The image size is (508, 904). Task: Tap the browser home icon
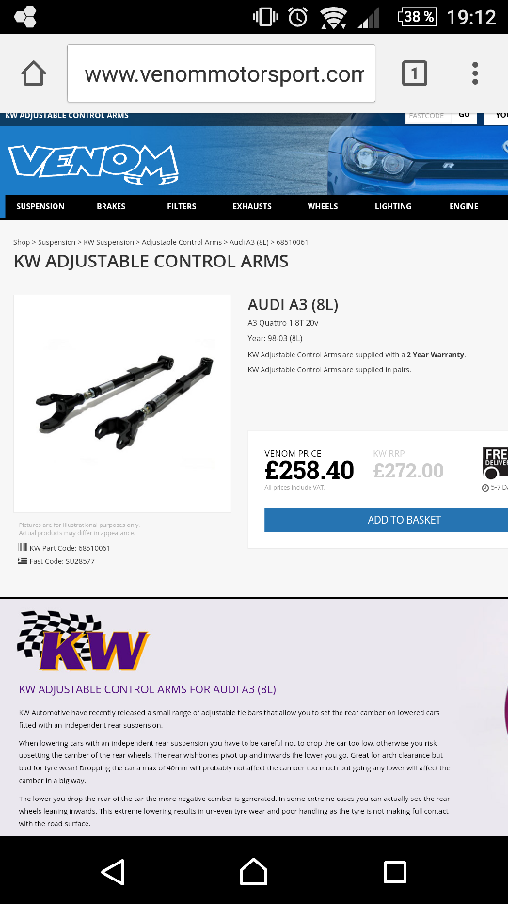click(33, 73)
